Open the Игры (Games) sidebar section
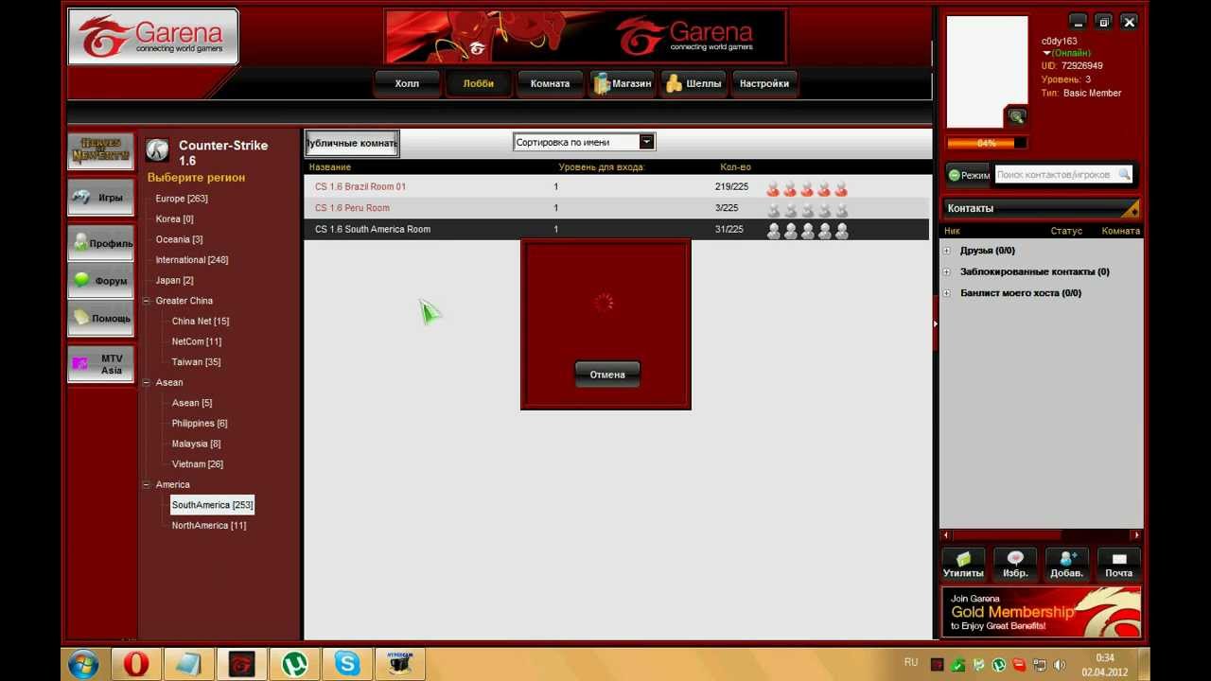 click(x=100, y=198)
